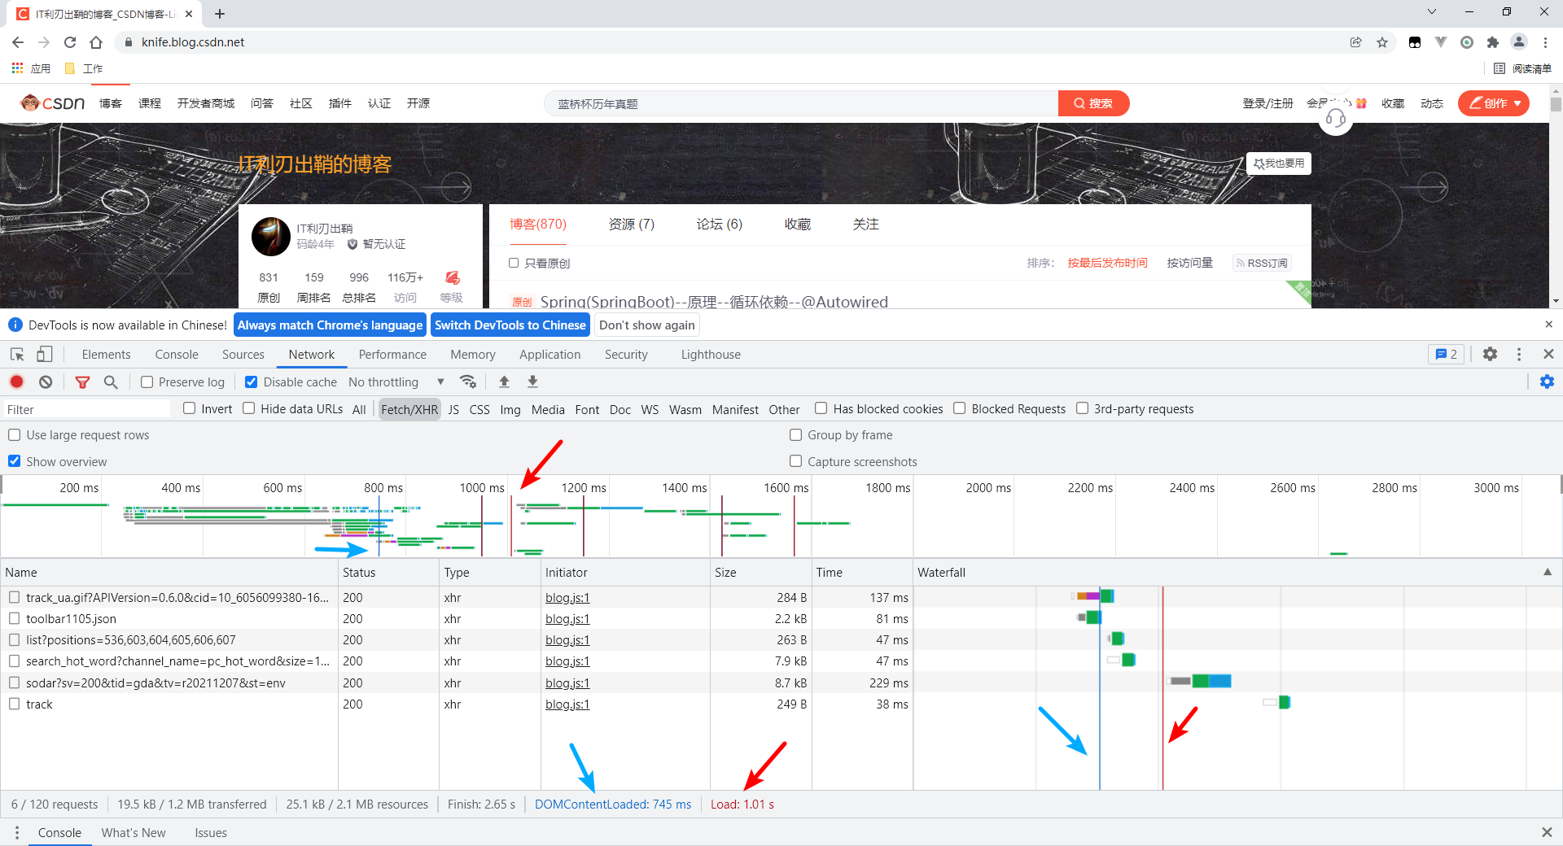Clear the network log

[x=46, y=382]
